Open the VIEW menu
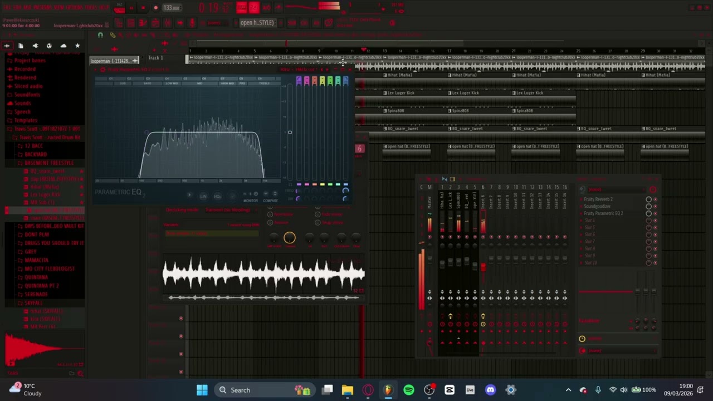Screen dimensions: 713x401 tap(60, 8)
